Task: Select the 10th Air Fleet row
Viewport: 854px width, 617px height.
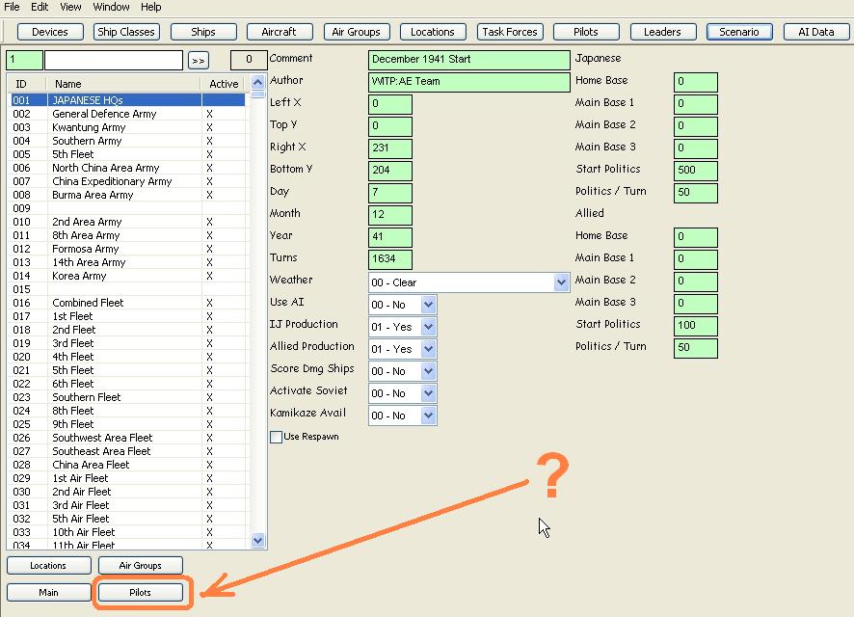Action: point(128,532)
